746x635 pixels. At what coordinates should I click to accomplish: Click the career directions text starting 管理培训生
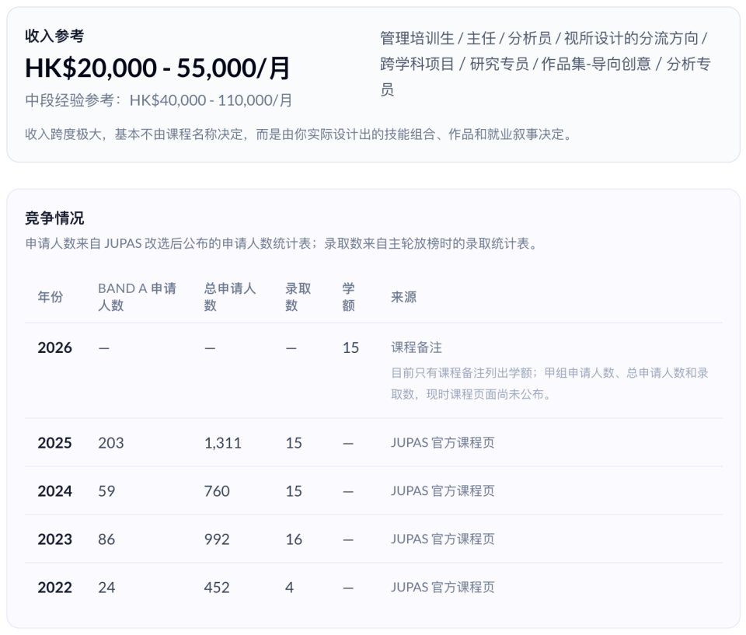pos(546,63)
